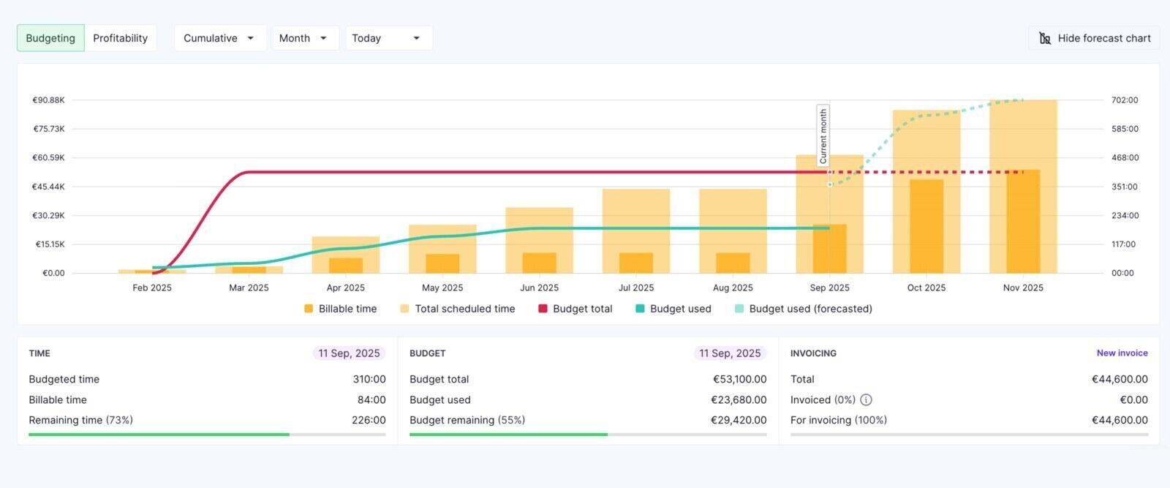Click the red Budget total legend swatch
The image size is (1170, 488).
(x=543, y=309)
